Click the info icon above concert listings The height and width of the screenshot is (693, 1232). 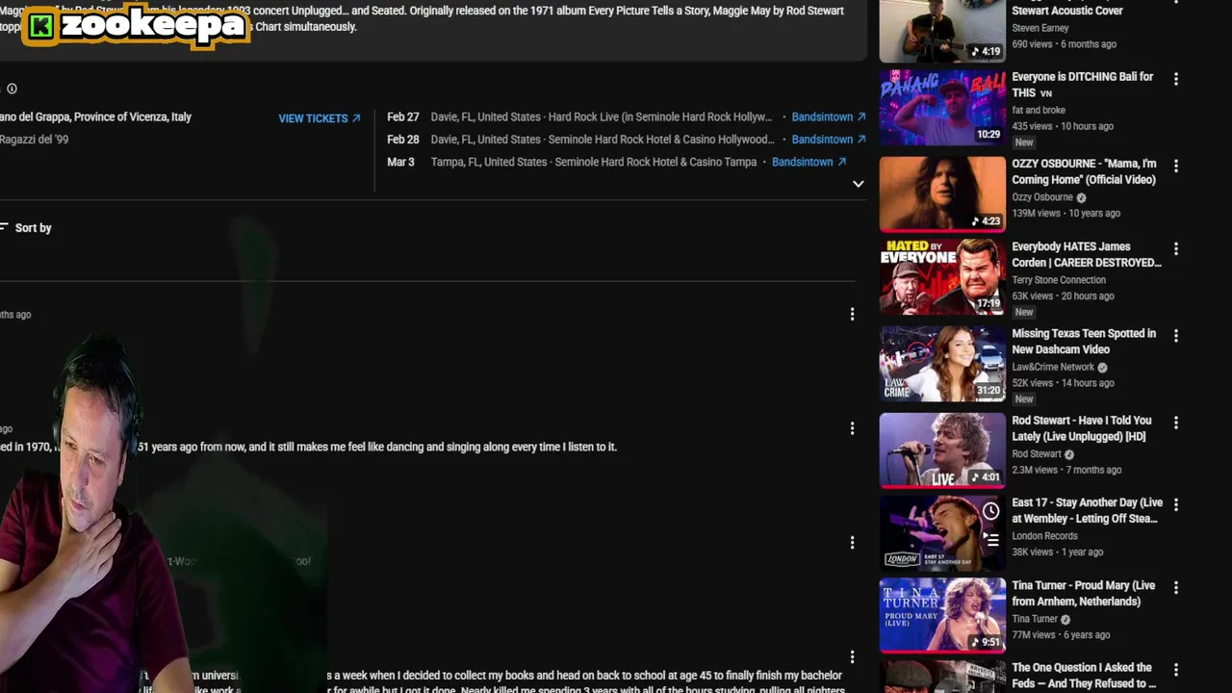point(12,89)
